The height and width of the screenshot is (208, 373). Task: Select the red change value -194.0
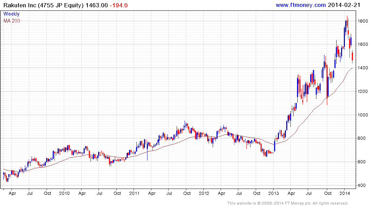[x=119, y=5]
